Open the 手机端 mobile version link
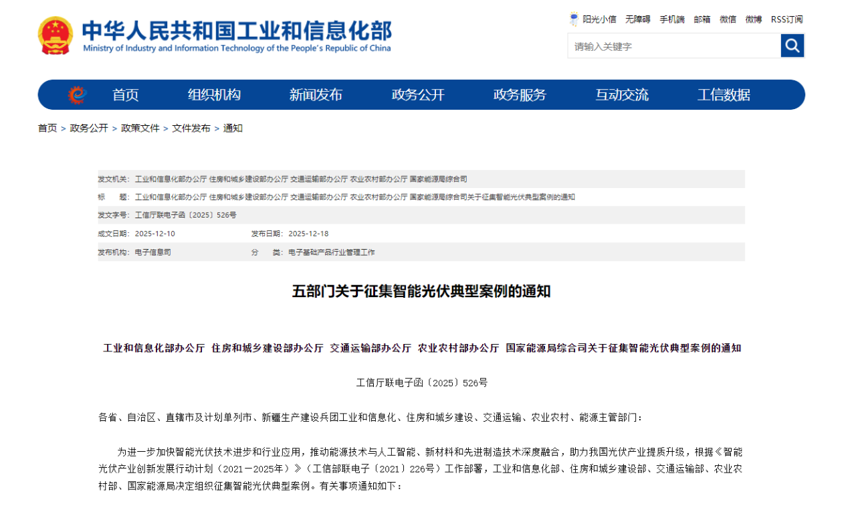Viewport: 856px width, 506px height. (672, 19)
